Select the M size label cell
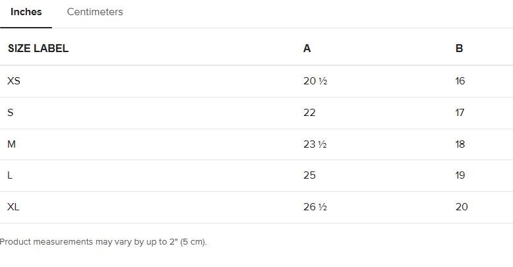Screen dimensions: 513x267 point(11,144)
